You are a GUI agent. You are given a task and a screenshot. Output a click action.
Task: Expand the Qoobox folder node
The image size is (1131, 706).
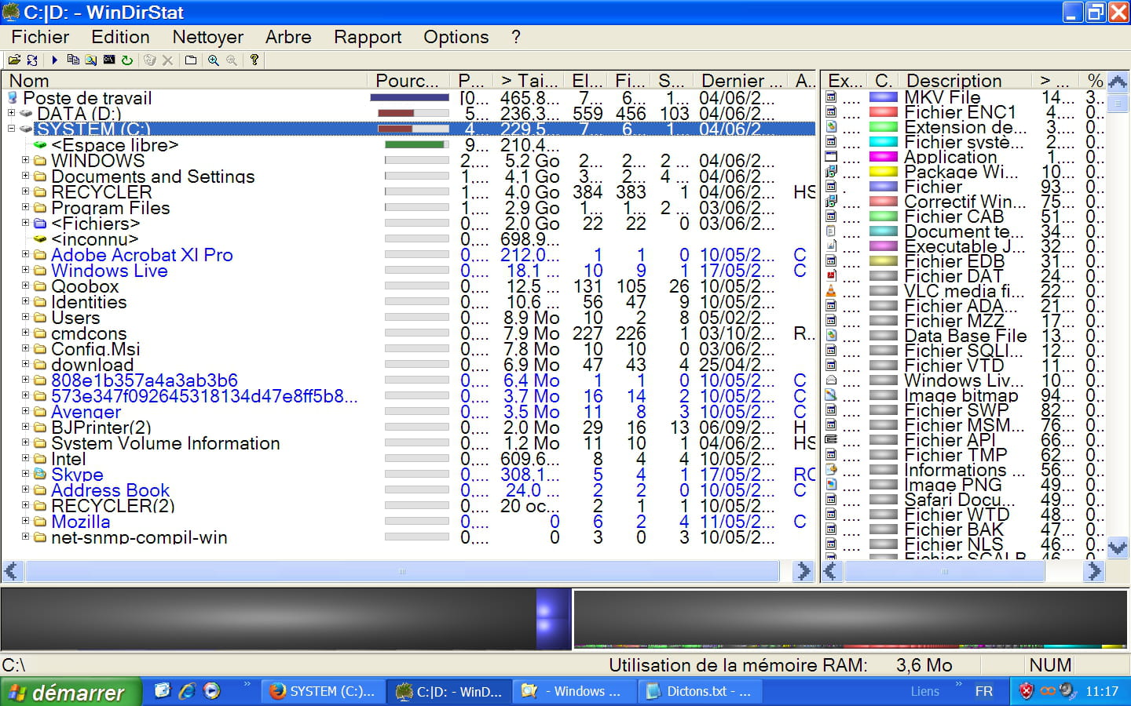(x=25, y=286)
